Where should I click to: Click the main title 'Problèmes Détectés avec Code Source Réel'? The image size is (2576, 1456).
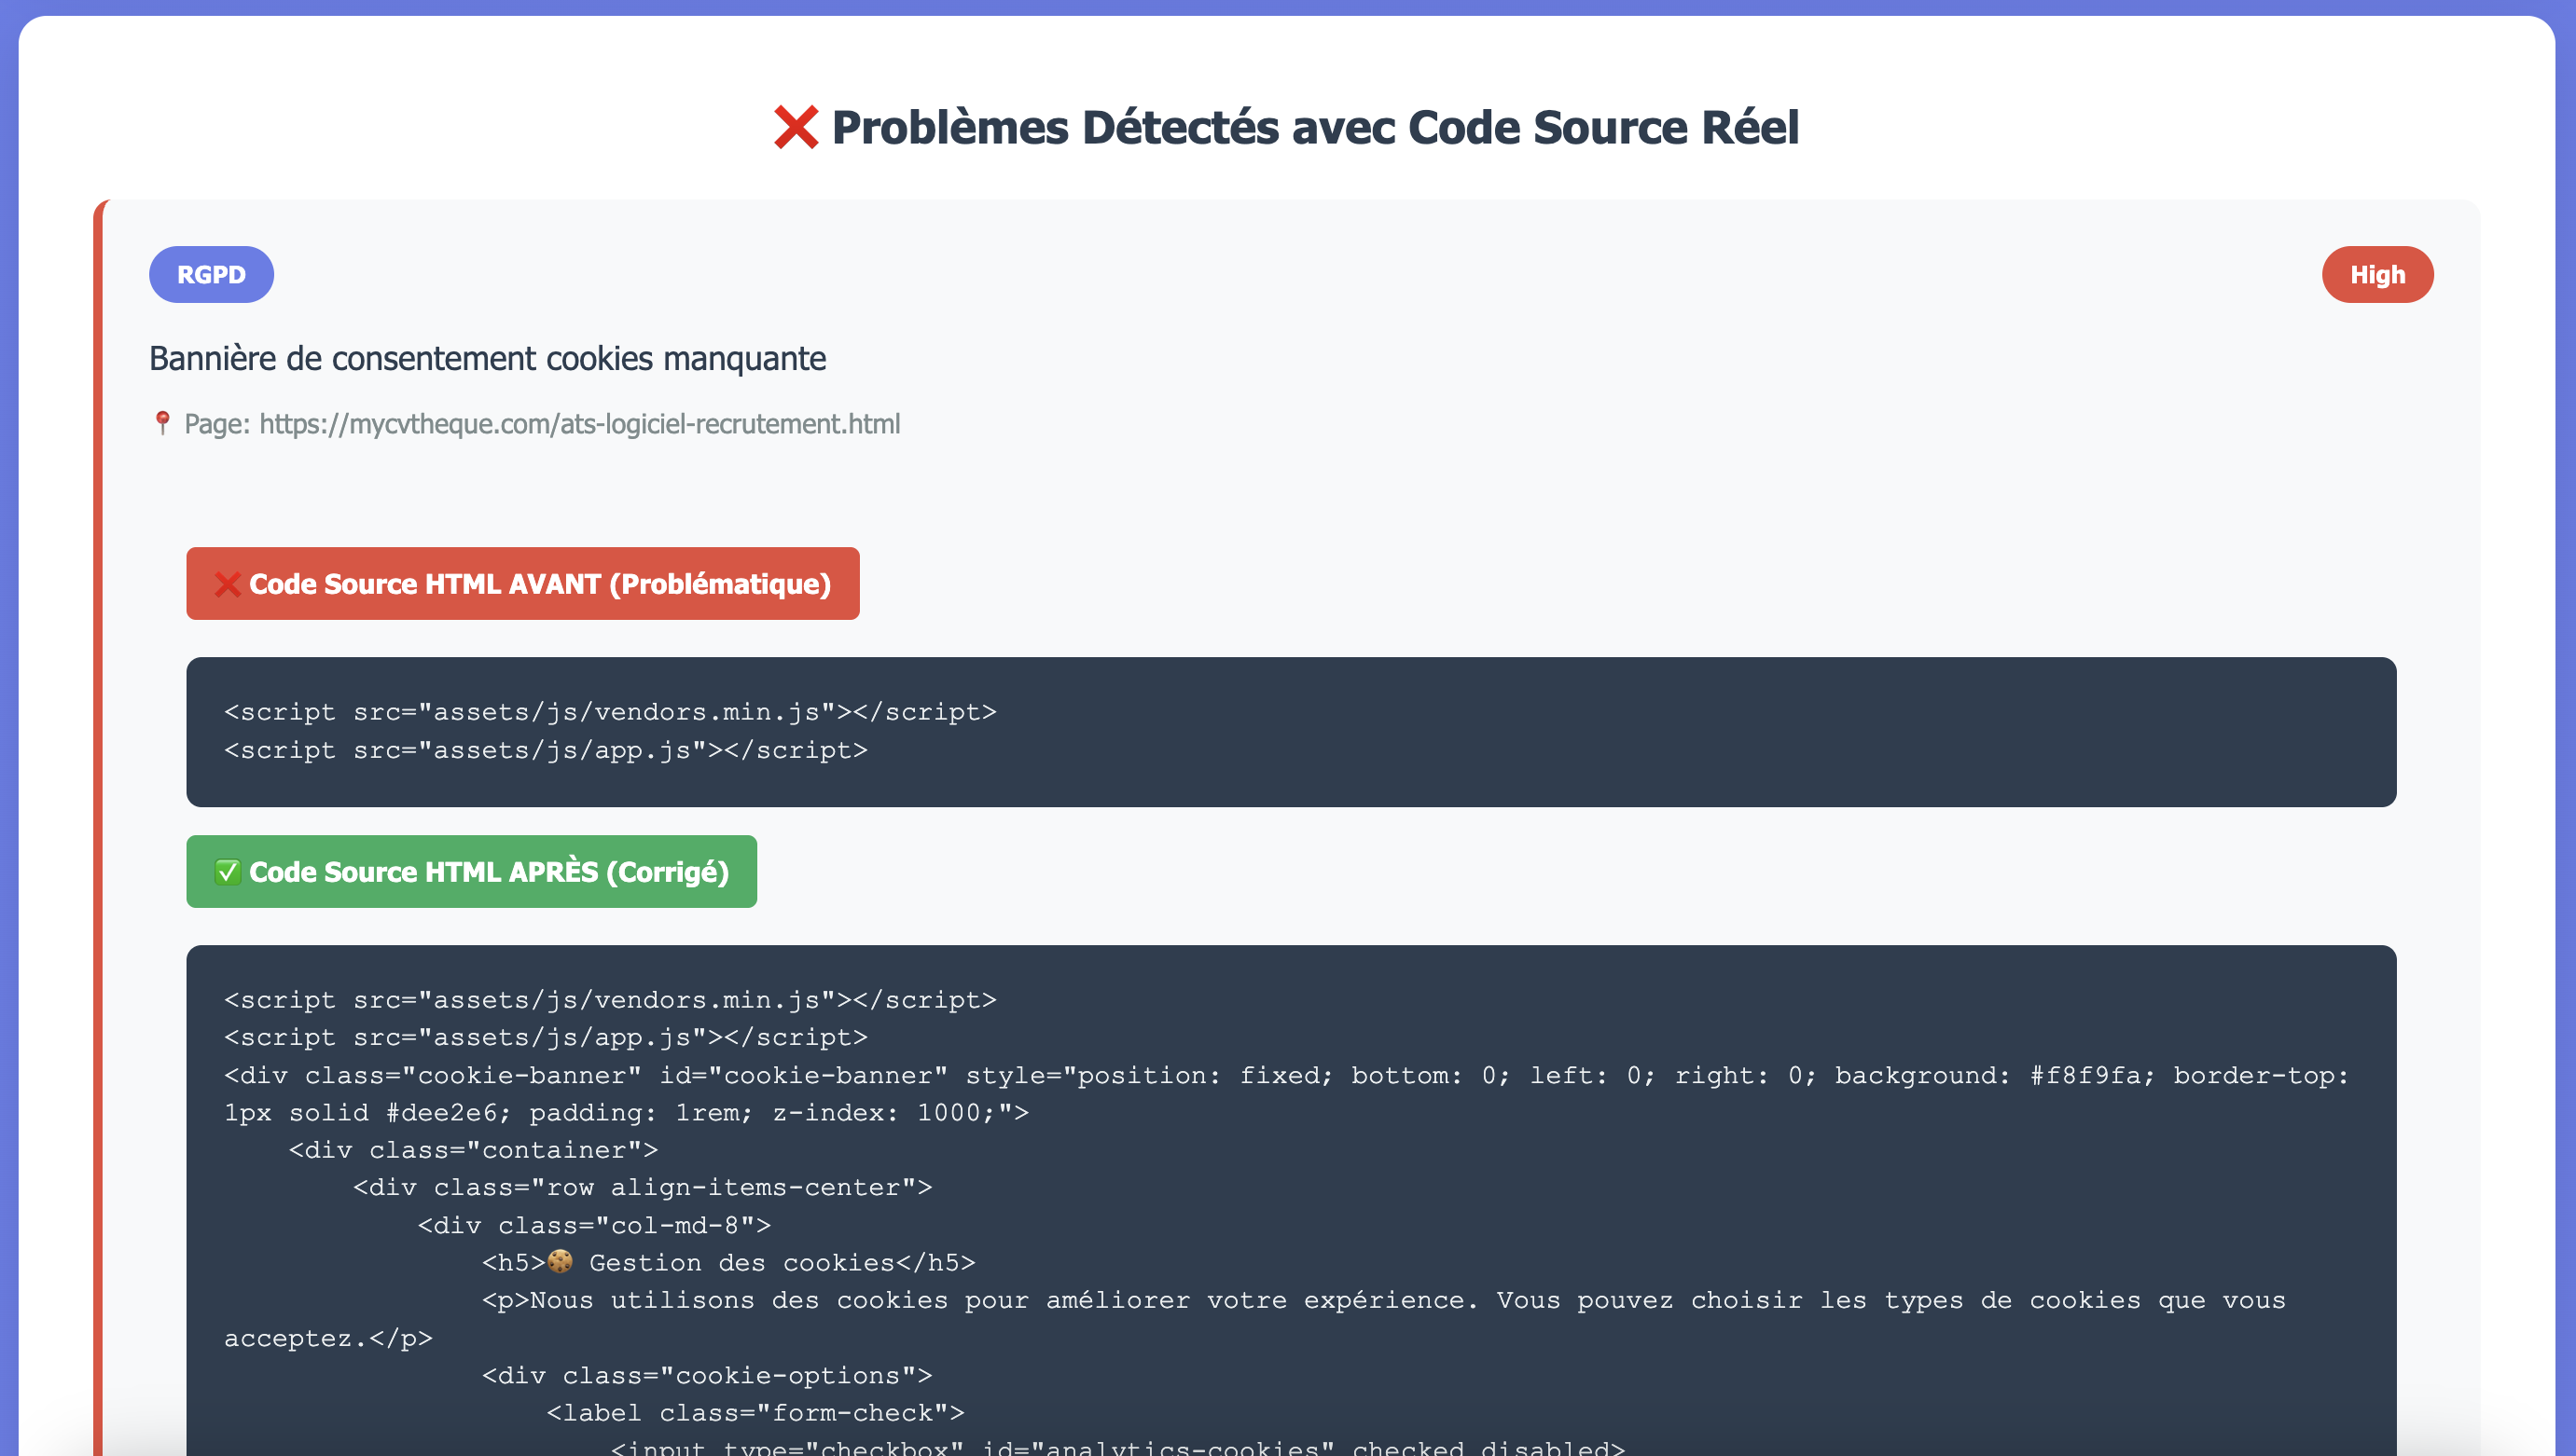pos(1314,128)
